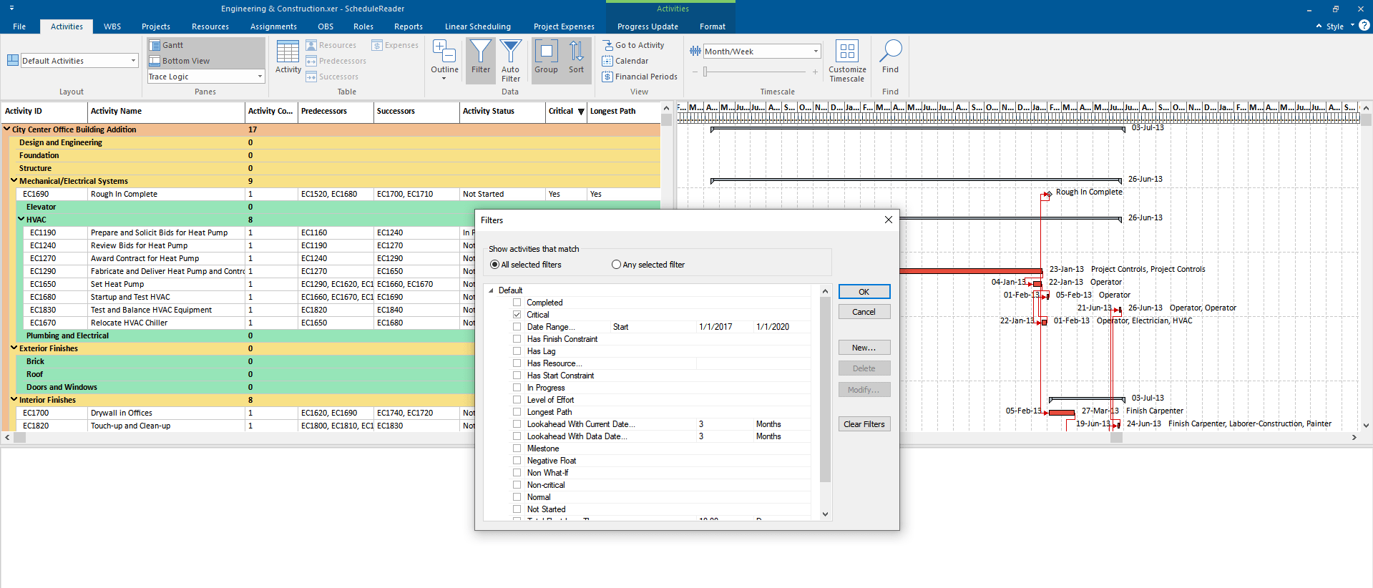Click the Critical column header

(566, 111)
